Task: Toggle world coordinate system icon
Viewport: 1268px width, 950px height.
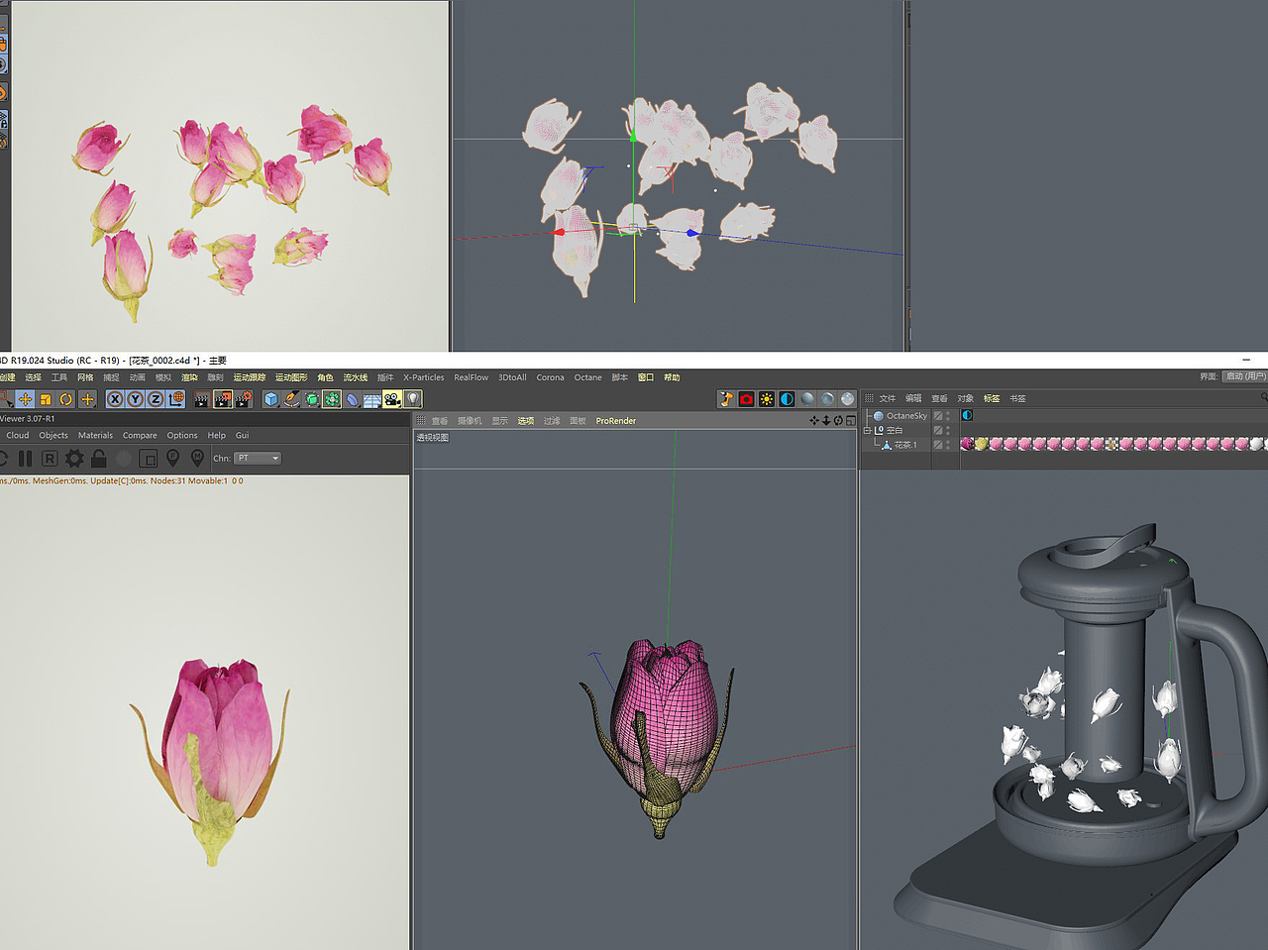Action: coord(176,399)
